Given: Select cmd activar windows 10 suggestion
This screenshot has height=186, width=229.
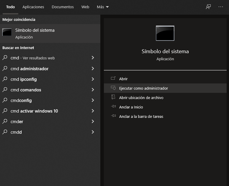Looking at the screenshot, I should 34,111.
